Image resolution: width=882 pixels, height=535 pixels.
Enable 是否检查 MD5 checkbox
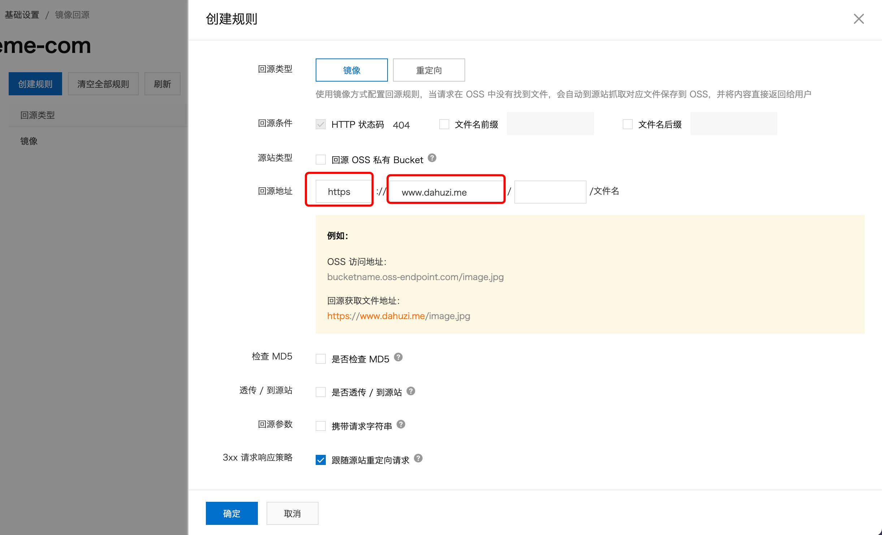click(x=321, y=359)
